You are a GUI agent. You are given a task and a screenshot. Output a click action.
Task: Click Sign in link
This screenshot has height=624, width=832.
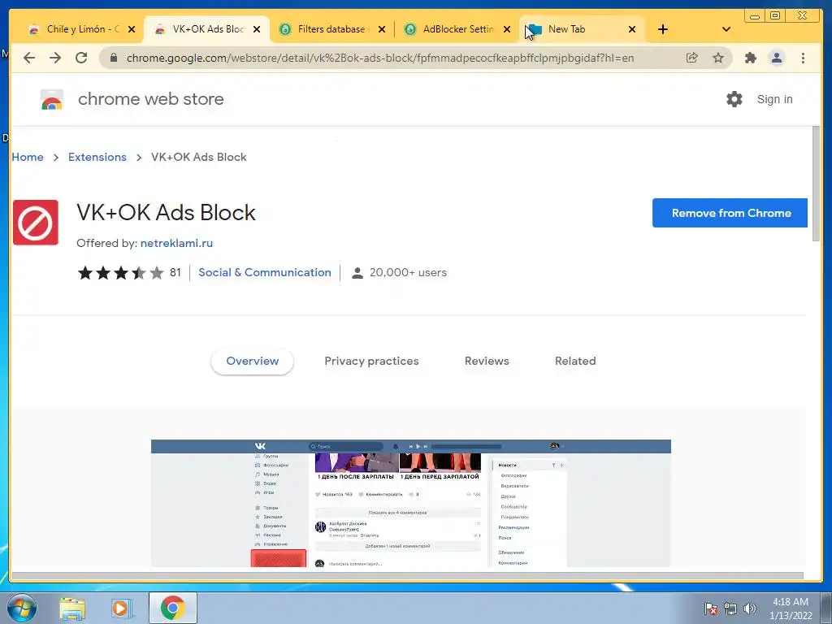pos(774,99)
